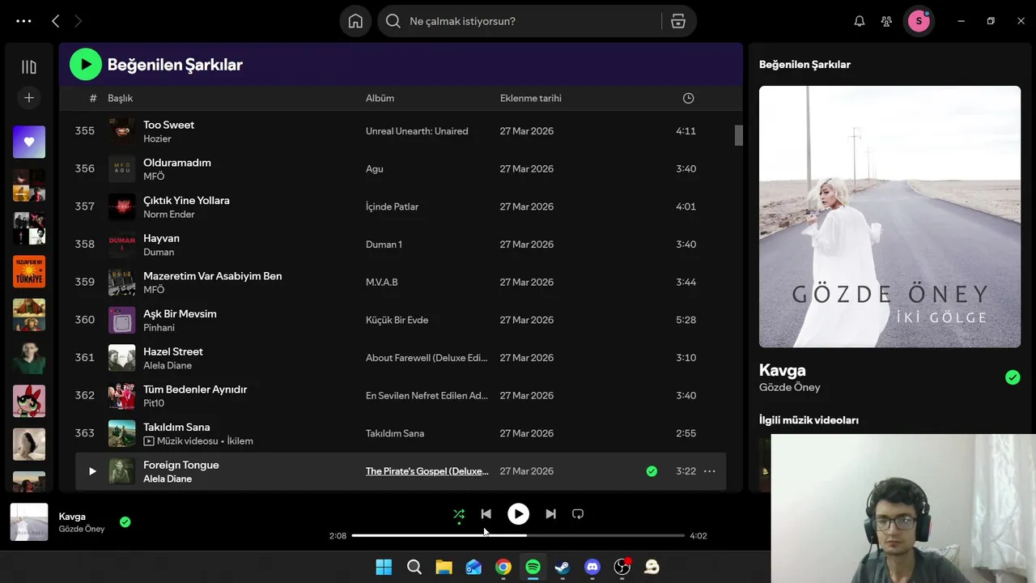1036x583 pixels.
Task: Toggle liked checkmark in right panel
Action: 1013,377
